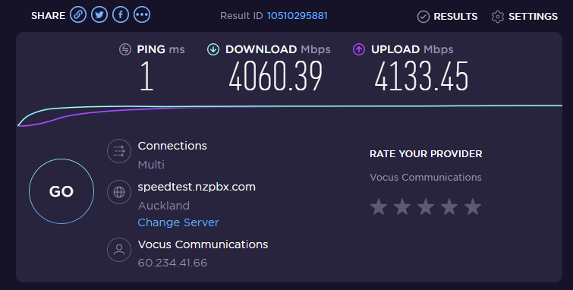Share result on Twitter
The image size is (573, 290).
coord(99,15)
